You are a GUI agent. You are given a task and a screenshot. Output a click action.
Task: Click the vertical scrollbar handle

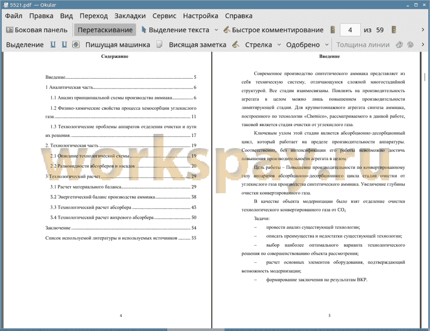click(x=424, y=77)
